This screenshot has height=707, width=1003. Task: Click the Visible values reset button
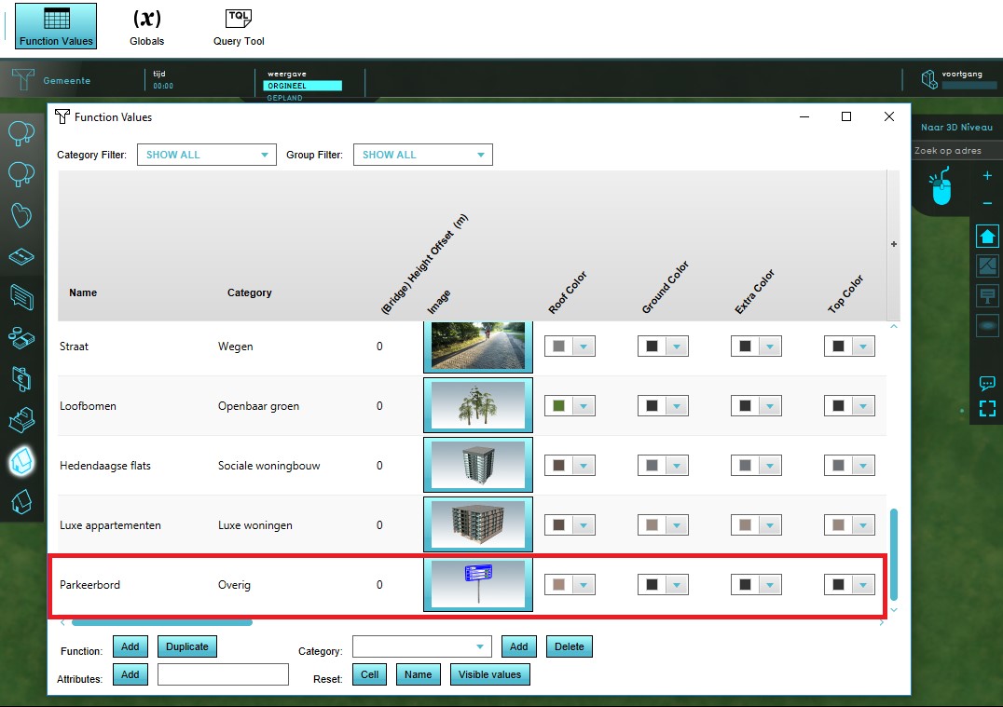(489, 674)
